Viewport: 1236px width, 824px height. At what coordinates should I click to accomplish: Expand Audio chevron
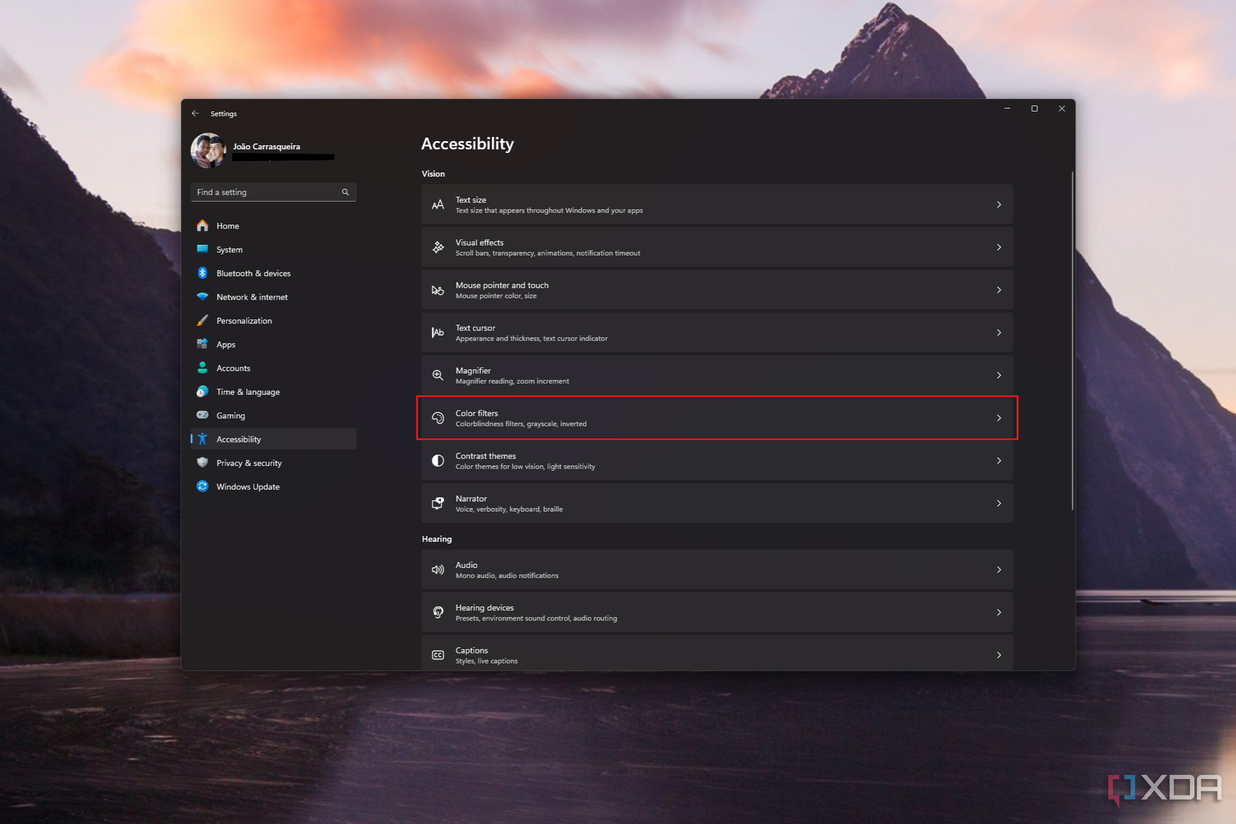click(x=999, y=570)
